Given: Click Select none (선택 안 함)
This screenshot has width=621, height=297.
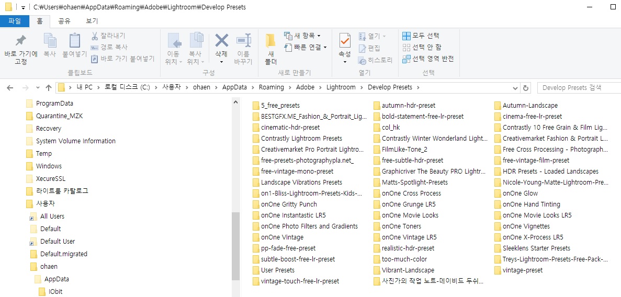Looking at the screenshot, I should (x=421, y=48).
